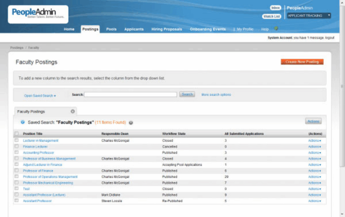Open the Inbox
Viewport: 345px width, 217px height.
pyautogui.click(x=276, y=8)
